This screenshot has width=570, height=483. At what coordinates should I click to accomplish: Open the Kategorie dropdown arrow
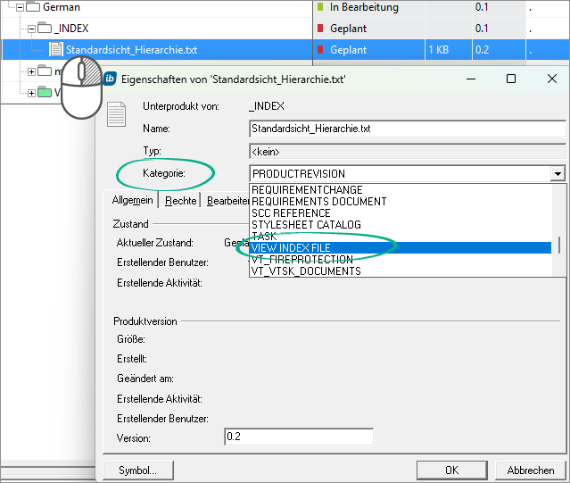click(x=558, y=174)
